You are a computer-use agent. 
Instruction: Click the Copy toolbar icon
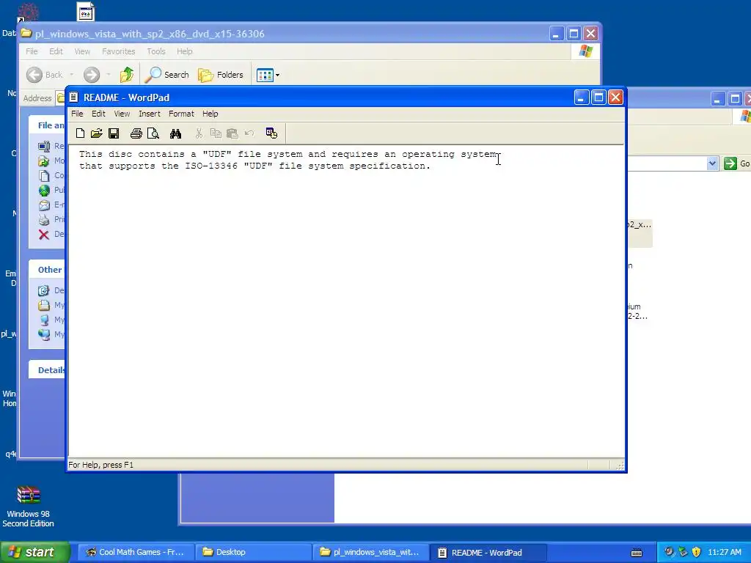tap(216, 133)
